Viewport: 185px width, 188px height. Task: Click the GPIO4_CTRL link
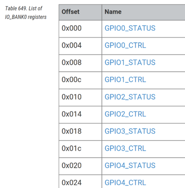coord(125,183)
